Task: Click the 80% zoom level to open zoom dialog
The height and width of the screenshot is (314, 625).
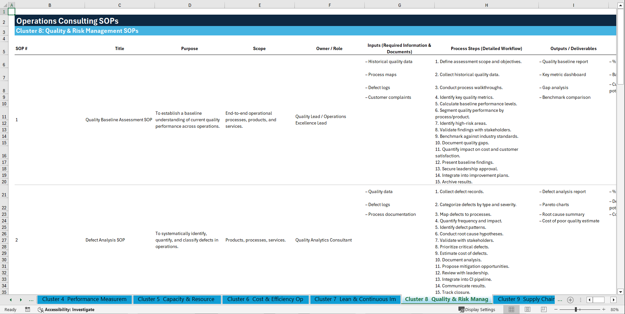Action: pyautogui.click(x=614, y=309)
